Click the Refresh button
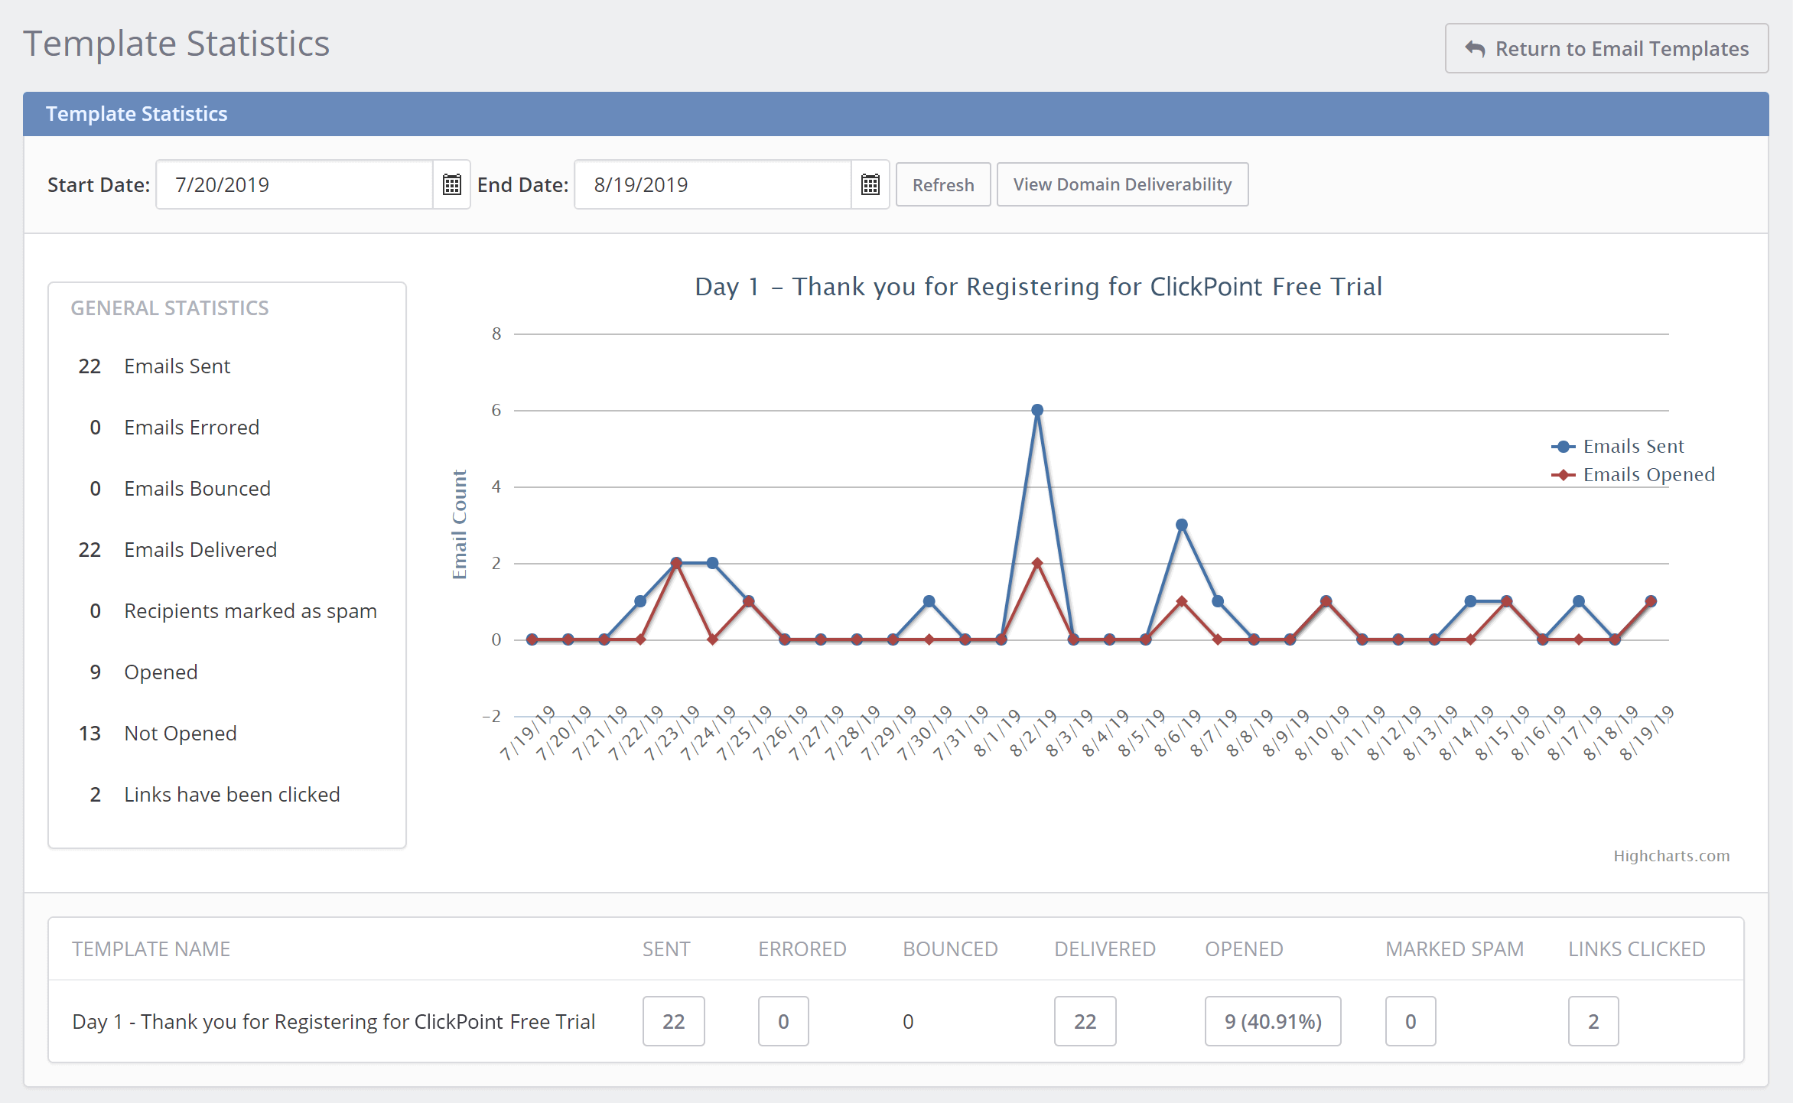1793x1103 pixels. tap(943, 184)
